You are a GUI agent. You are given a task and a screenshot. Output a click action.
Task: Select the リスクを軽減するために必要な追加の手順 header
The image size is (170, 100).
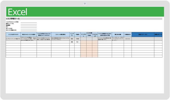click(105, 35)
